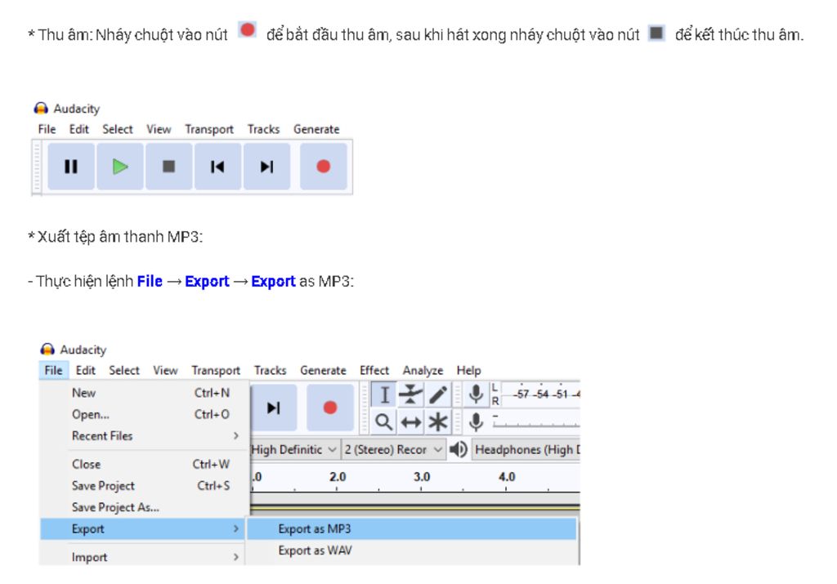Open Transport in the menu bar ending with Help

[216, 370]
